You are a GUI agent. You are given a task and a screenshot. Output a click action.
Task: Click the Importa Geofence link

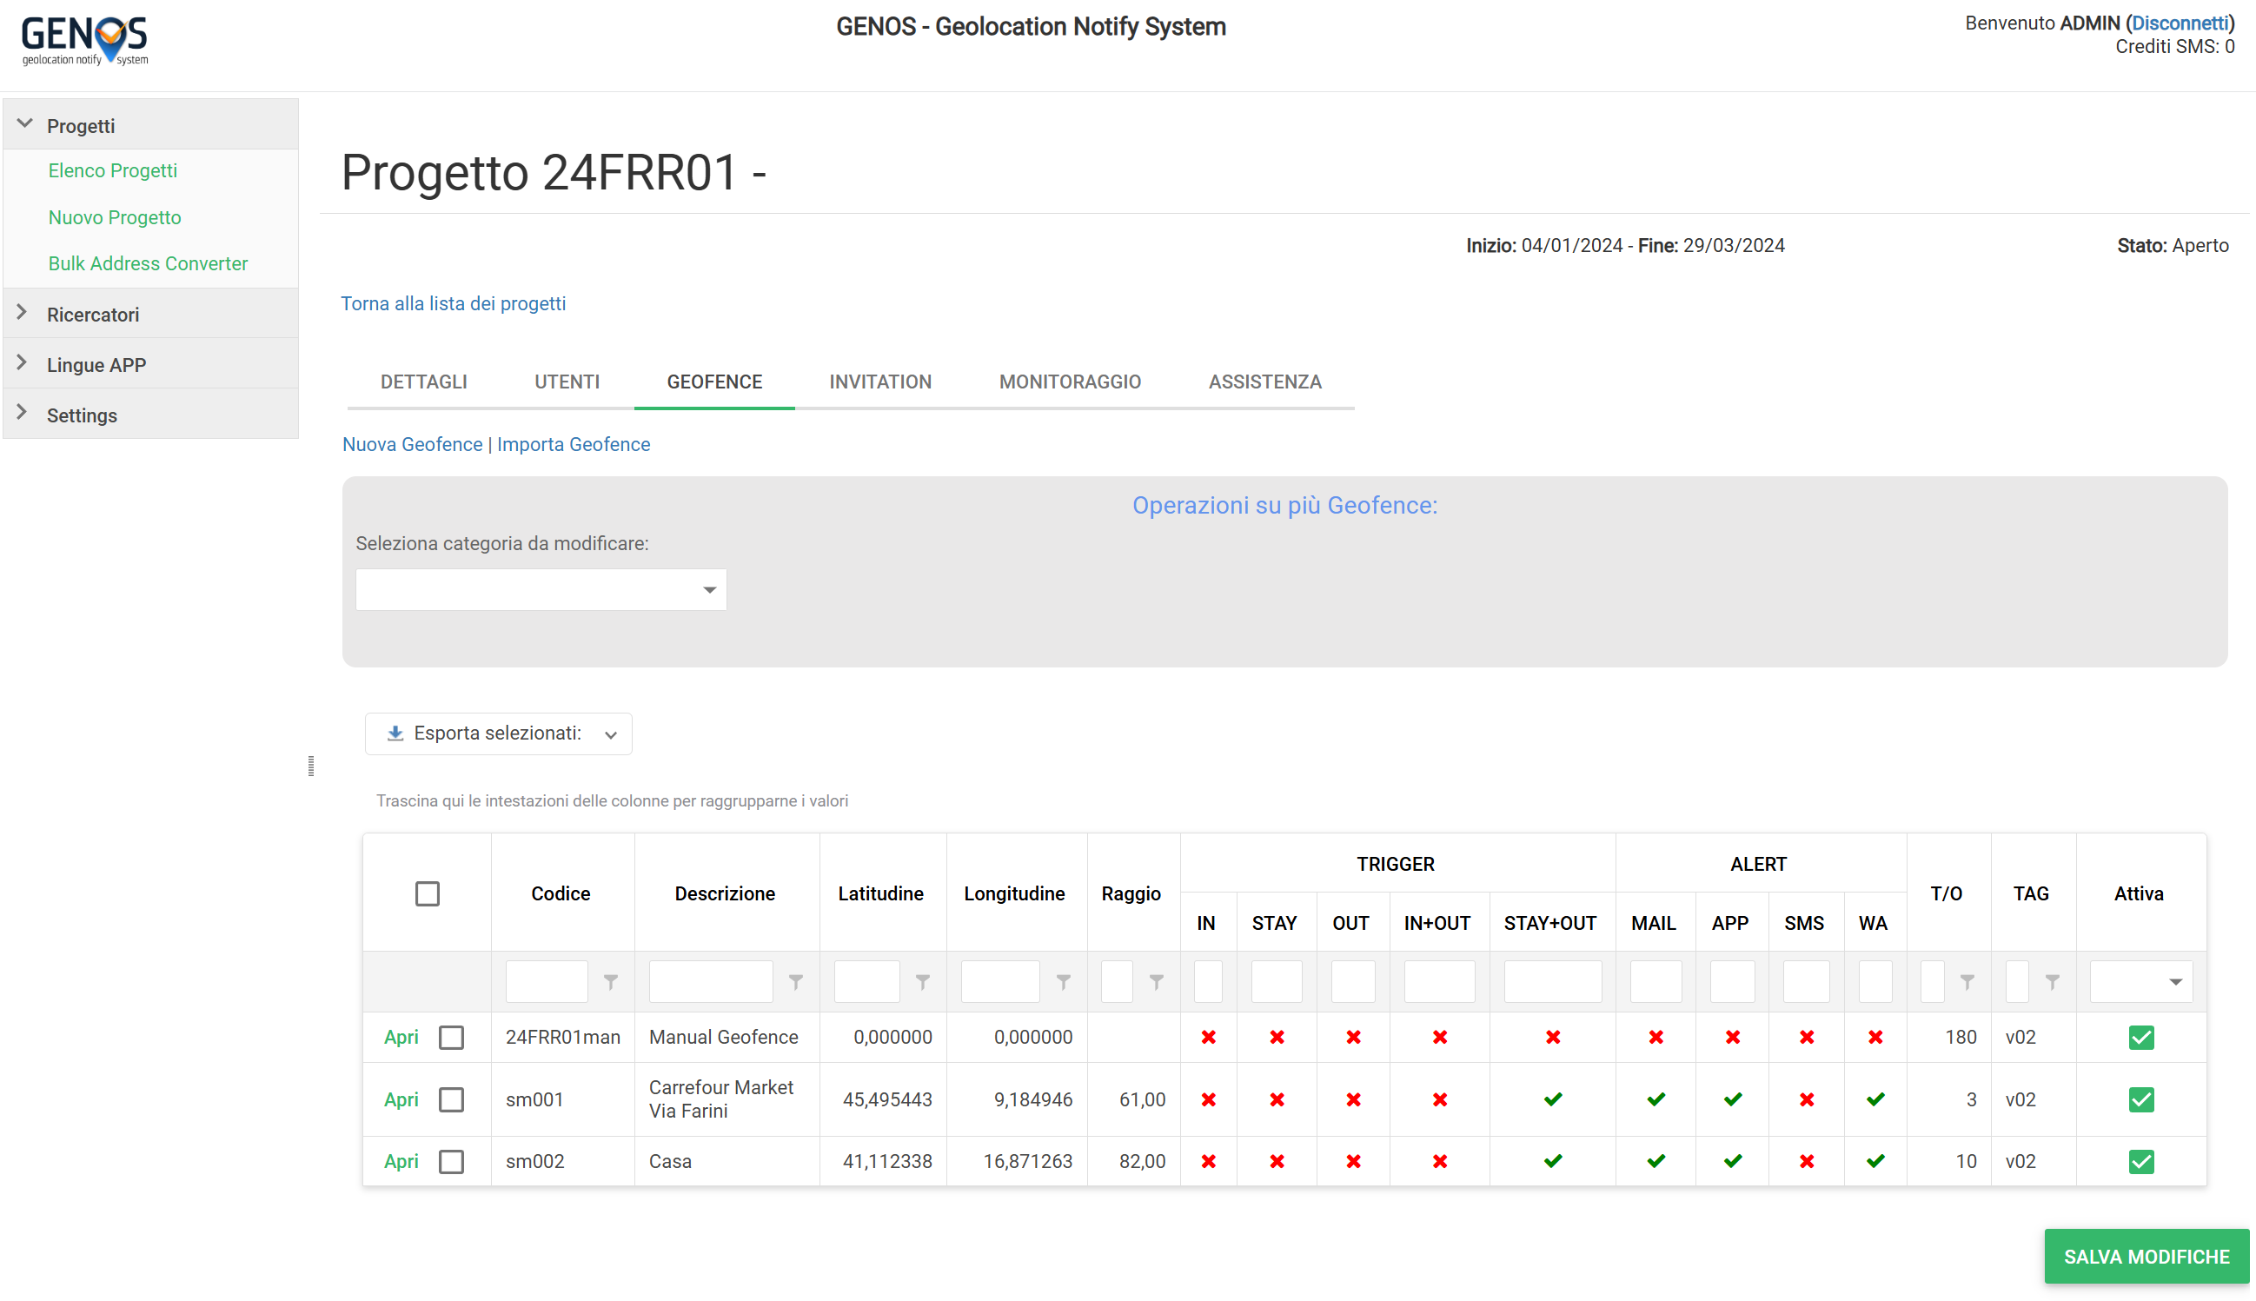click(573, 444)
